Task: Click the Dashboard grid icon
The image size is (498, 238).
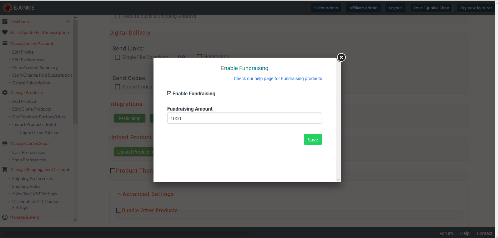Action: [5, 21]
